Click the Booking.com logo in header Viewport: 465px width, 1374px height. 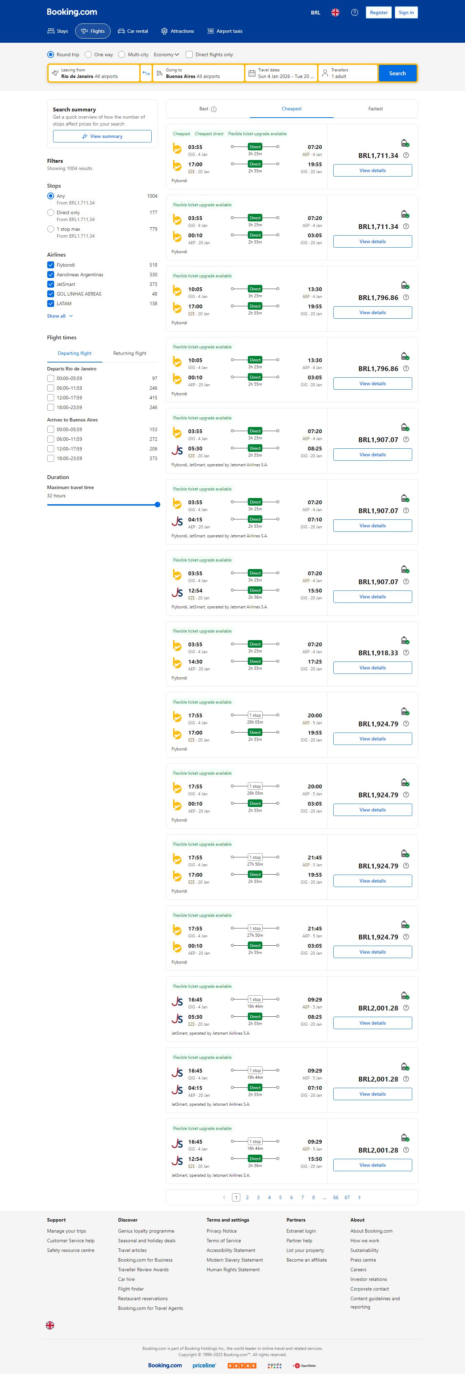[x=72, y=12]
